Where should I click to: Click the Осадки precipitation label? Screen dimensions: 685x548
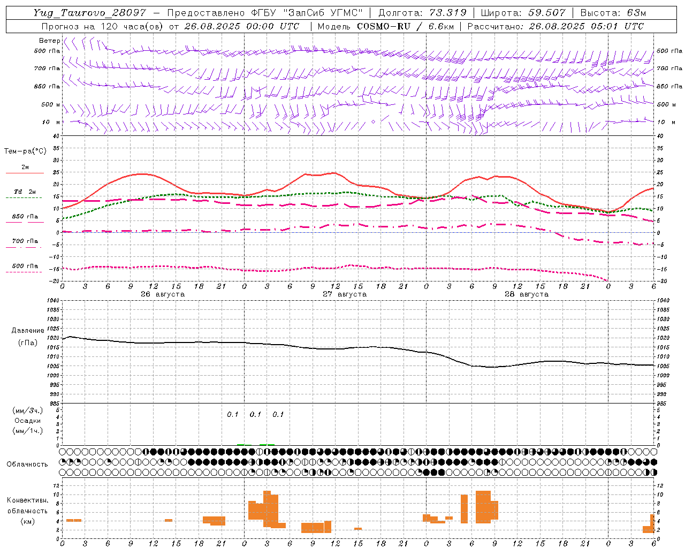(28, 421)
